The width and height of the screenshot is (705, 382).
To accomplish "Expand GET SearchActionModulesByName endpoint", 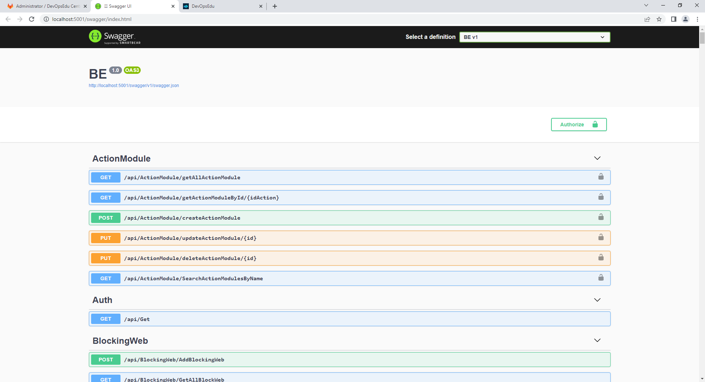I will click(349, 278).
